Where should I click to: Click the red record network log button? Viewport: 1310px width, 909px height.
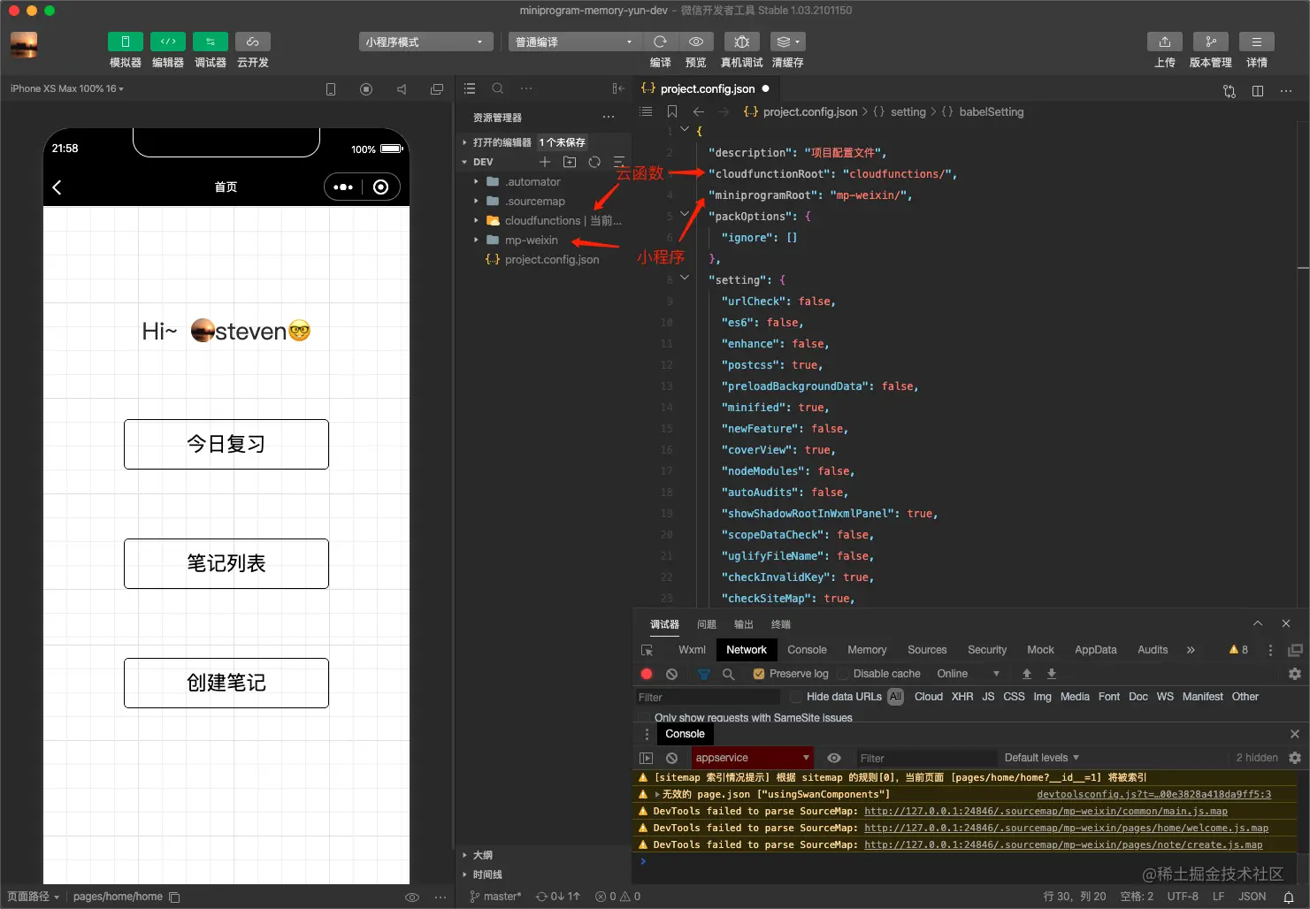647,674
